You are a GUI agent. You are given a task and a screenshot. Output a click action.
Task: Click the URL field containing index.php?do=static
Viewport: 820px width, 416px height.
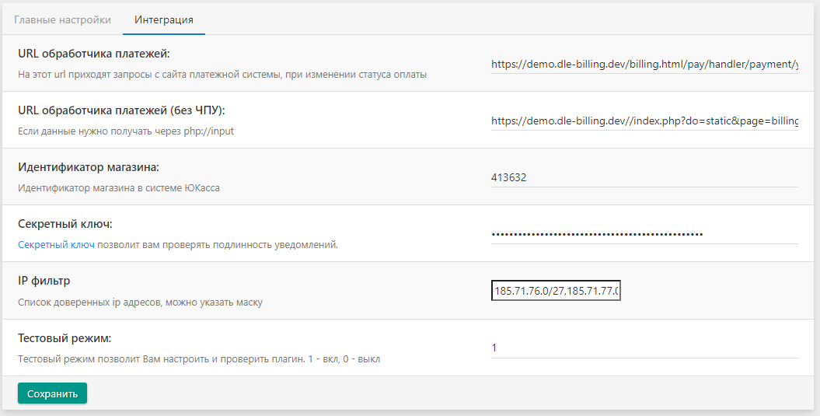pyautogui.click(x=644, y=121)
